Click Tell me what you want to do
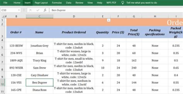Viewport: 183px width, 94px height. [x=142, y=3]
